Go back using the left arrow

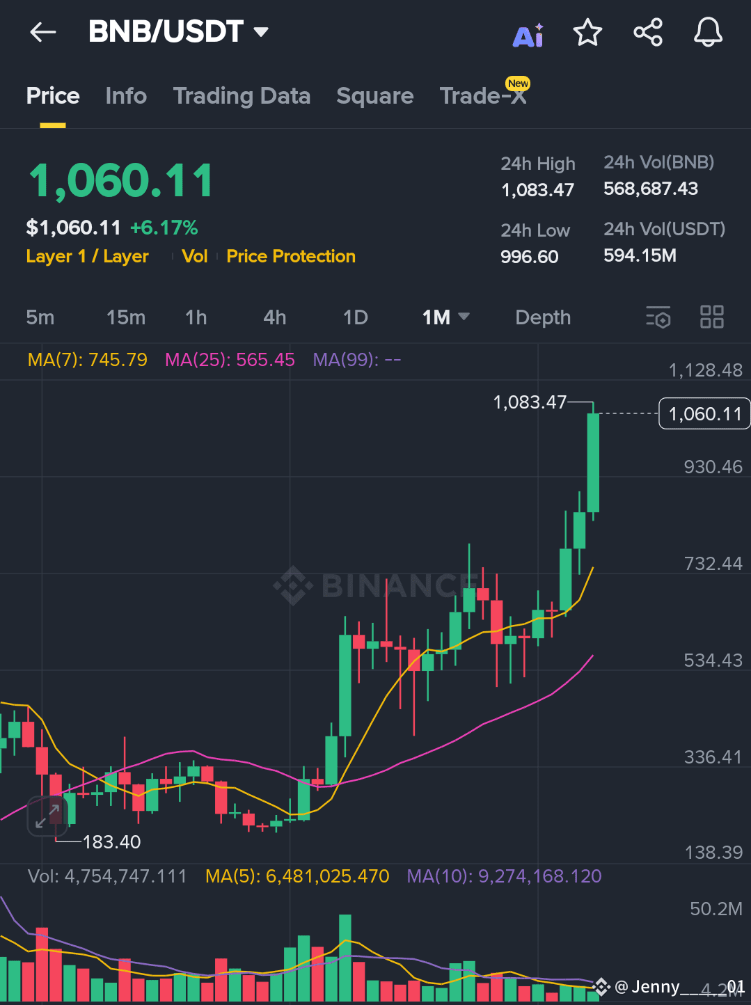[x=43, y=32]
